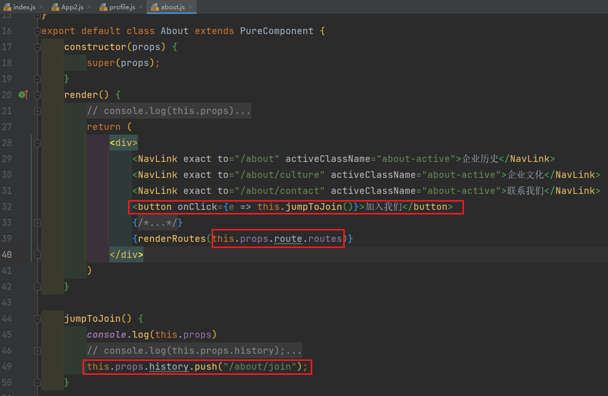Expand the folded JSX comment block on line 33
608x396 pixels.
tap(37, 223)
